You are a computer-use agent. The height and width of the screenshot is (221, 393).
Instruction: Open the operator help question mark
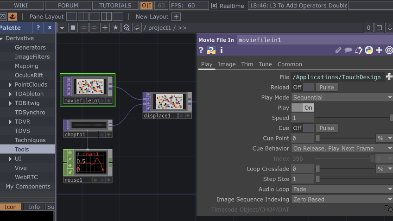[201, 51]
